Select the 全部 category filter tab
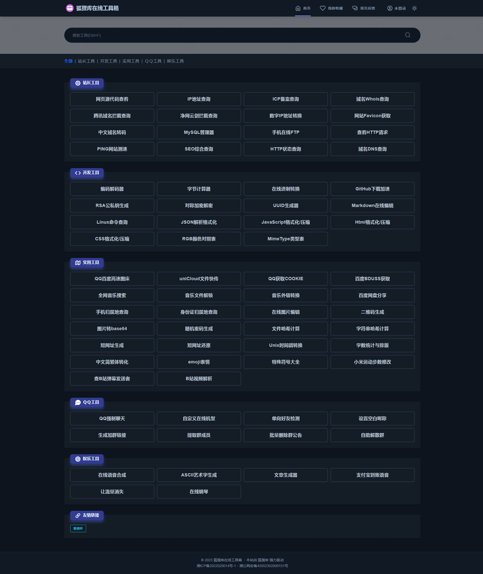Screen dimensions: 483x574 tap(68, 61)
